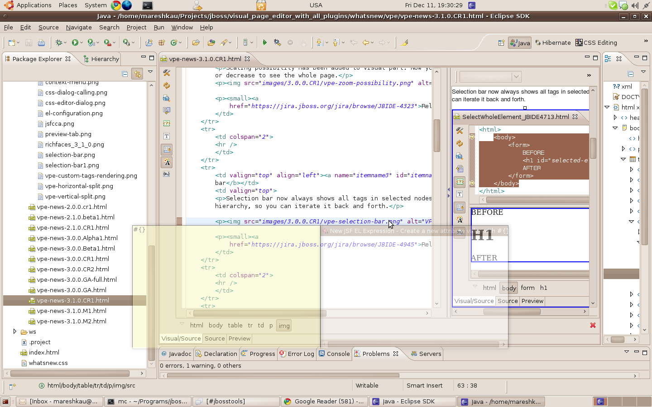Click the red X icon below preview pane

593,325
